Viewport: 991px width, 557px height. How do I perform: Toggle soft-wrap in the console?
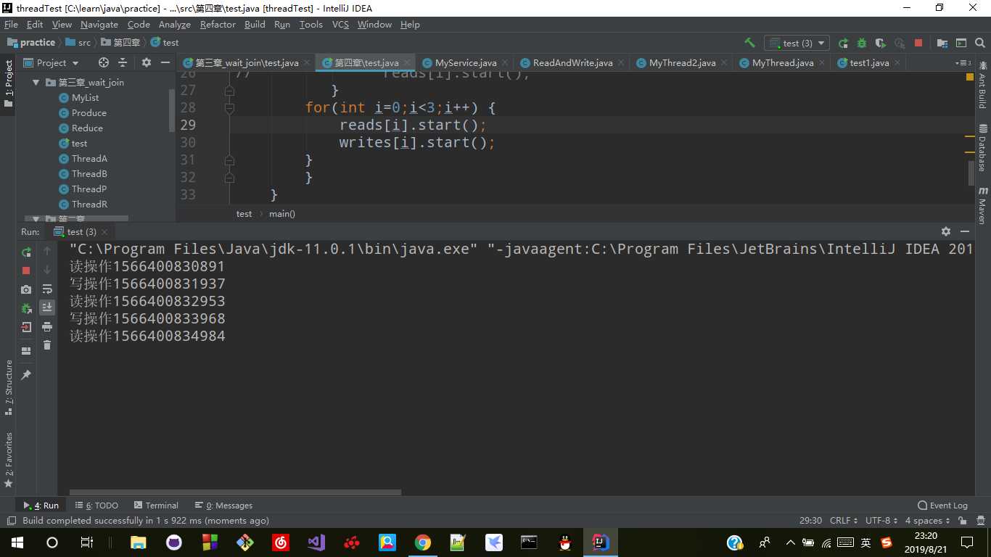[x=47, y=289]
